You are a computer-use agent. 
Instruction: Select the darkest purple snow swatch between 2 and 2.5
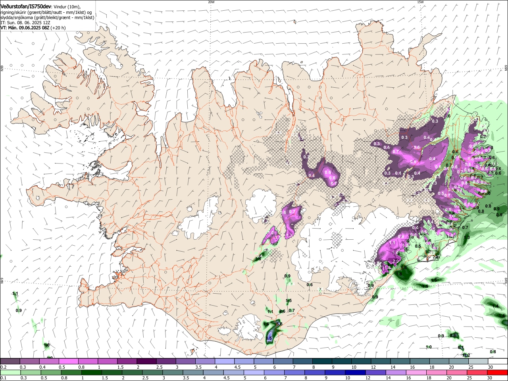(x=146, y=361)
